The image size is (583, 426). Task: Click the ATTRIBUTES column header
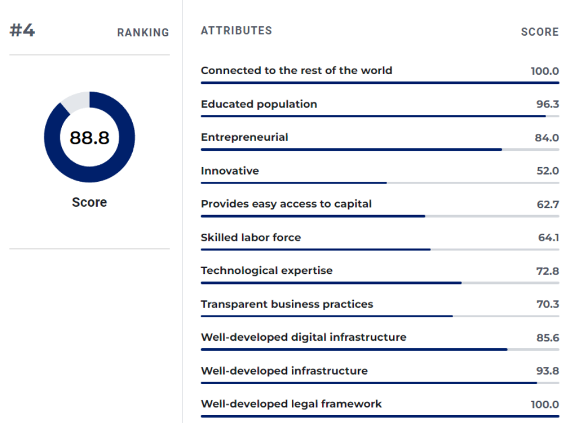236,30
